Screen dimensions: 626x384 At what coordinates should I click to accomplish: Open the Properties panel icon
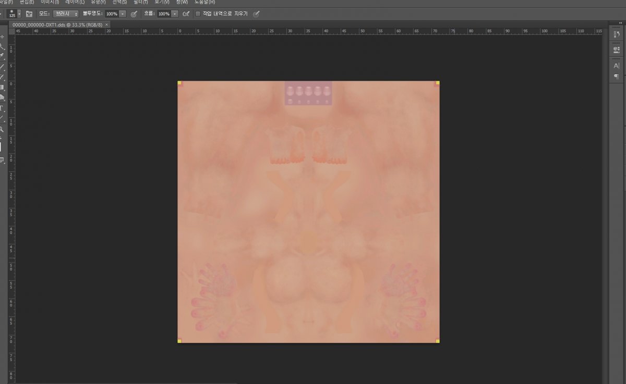point(616,49)
